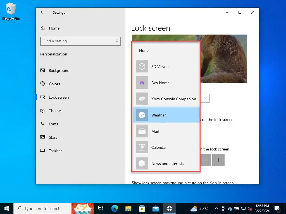Open Lock screen settings page
286x214 pixels.
point(80,97)
